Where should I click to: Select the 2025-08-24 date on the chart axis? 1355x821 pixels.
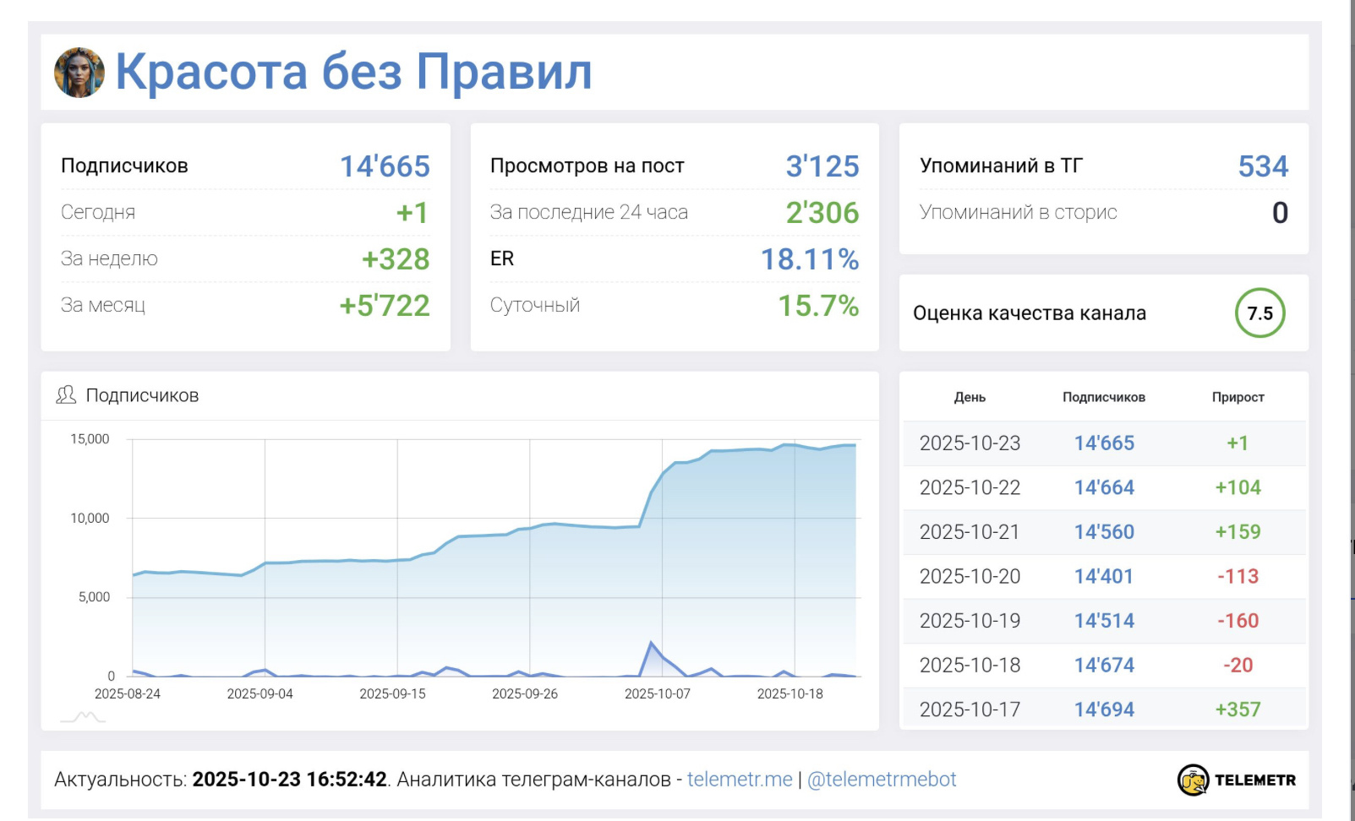pos(128,693)
